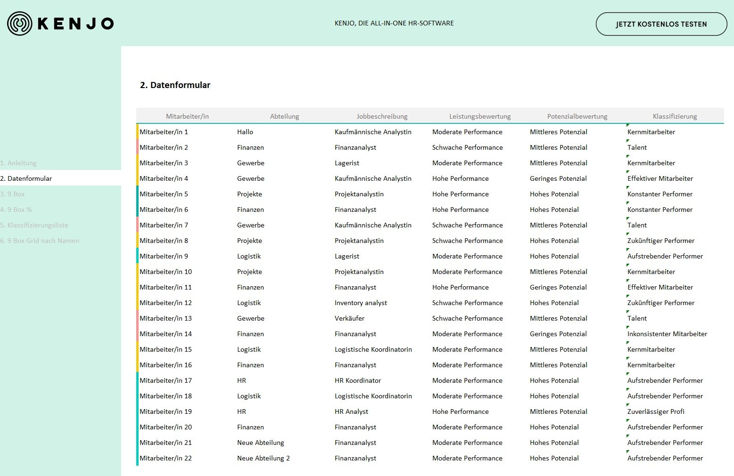
Task: Click the "Abteilung" column header
Action: click(x=284, y=116)
